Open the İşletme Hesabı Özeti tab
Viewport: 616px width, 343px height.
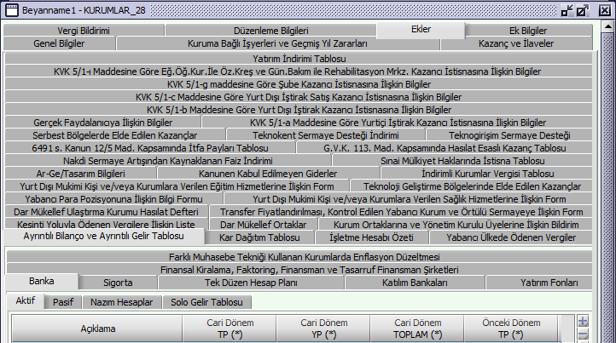(372, 237)
